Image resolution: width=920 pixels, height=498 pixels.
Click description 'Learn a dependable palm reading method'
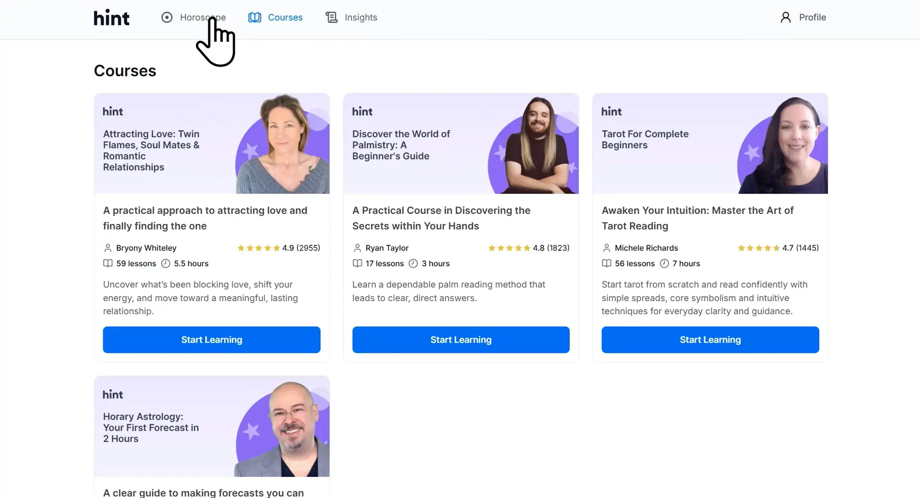(x=449, y=291)
